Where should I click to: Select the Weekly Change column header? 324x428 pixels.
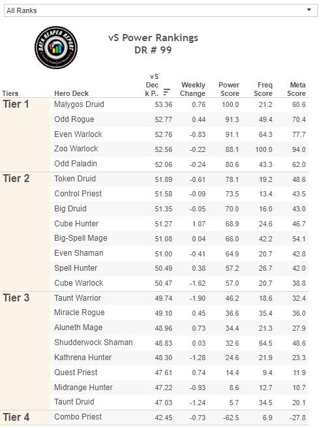[192, 89]
